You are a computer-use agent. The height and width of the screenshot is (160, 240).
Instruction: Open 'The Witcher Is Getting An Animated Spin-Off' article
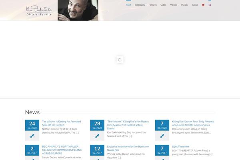pos(62,123)
